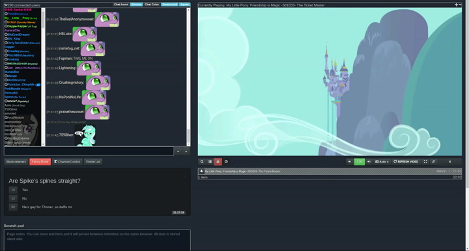Click the volume down speaker icon
The width and height of the screenshot is (469, 251).
click(349, 161)
